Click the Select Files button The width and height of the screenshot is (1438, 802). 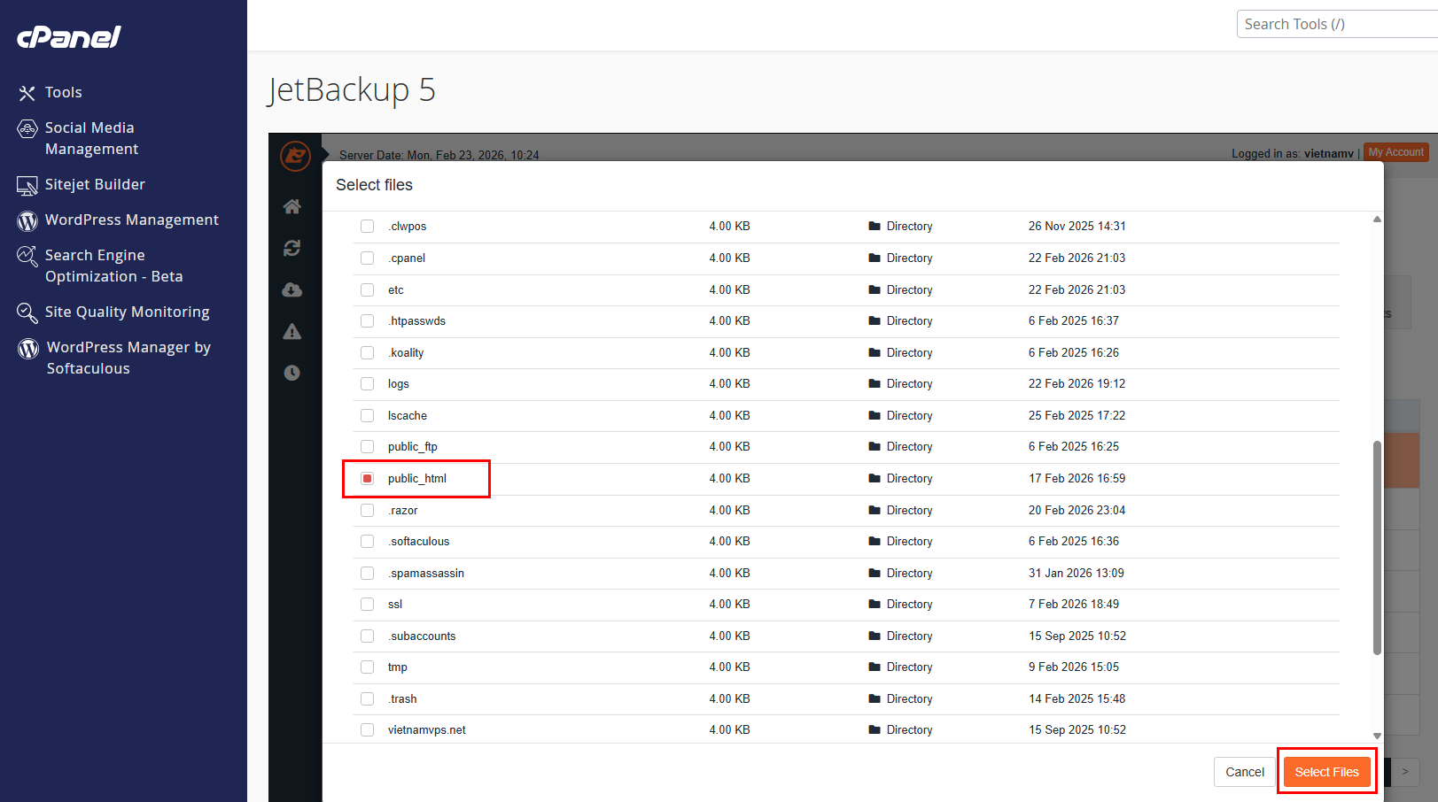[1326, 772]
